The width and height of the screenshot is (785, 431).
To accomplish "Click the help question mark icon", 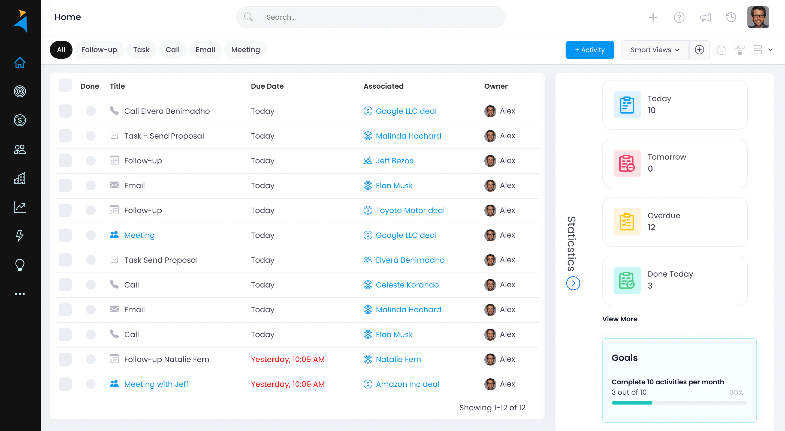I will [679, 17].
